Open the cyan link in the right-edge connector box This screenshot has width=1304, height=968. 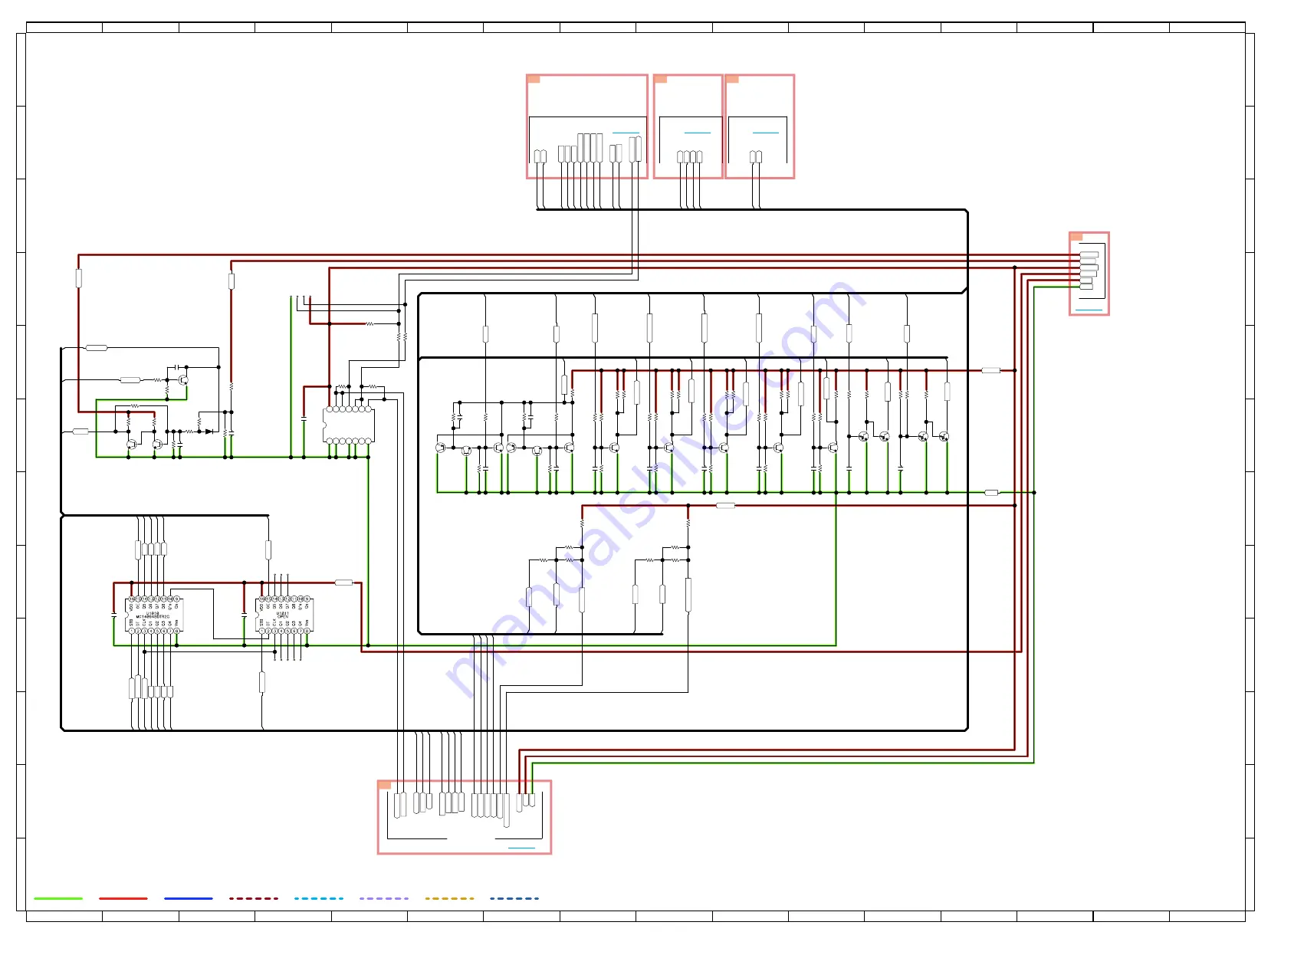tap(1089, 310)
